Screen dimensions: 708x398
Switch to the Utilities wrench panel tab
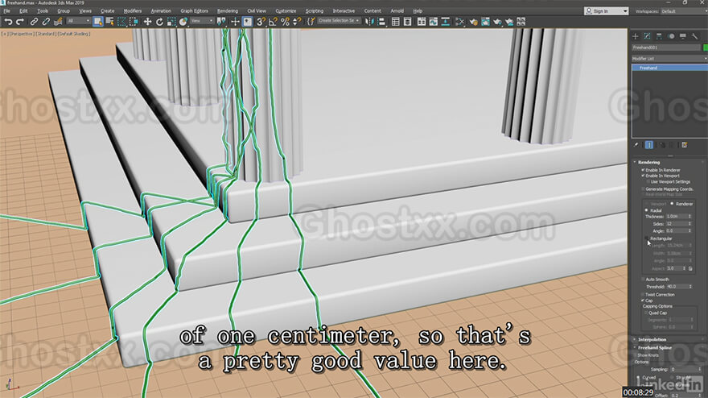[694, 36]
